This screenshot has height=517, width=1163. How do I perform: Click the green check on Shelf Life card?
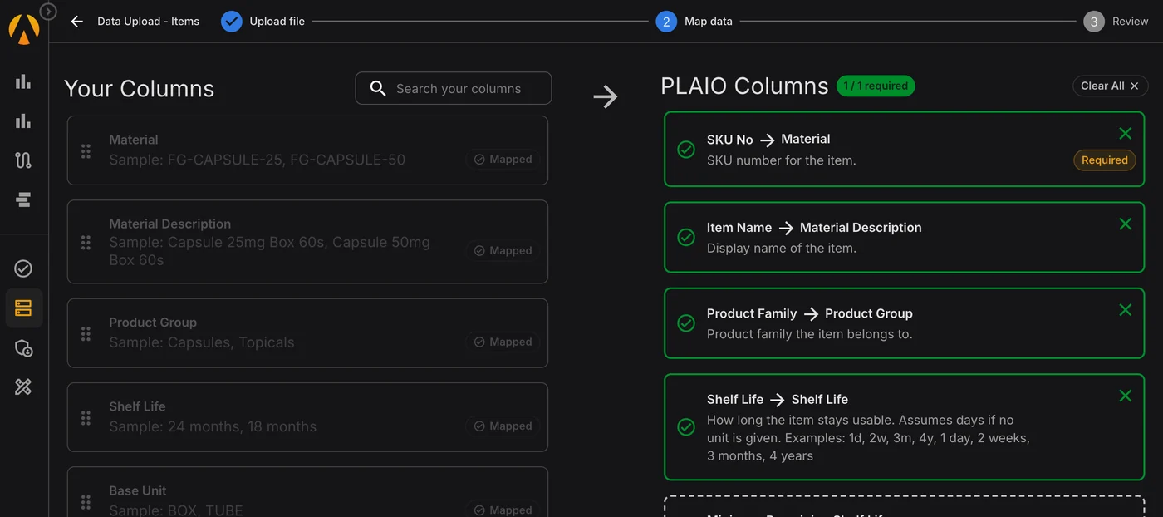(x=686, y=427)
